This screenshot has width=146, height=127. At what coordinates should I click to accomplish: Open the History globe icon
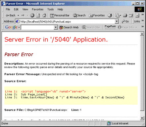110,15
